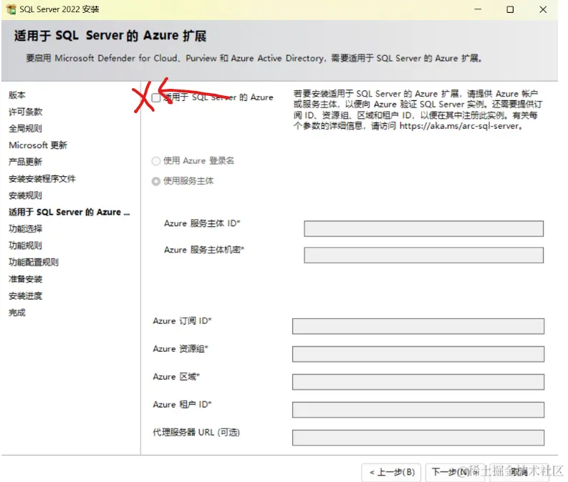Viewport: 568px width, 482px height.
Task: Select the 安装规则 step in the sidebar
Action: 25,196
